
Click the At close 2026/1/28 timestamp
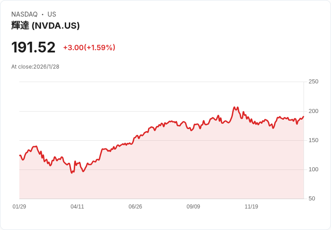click(35, 67)
